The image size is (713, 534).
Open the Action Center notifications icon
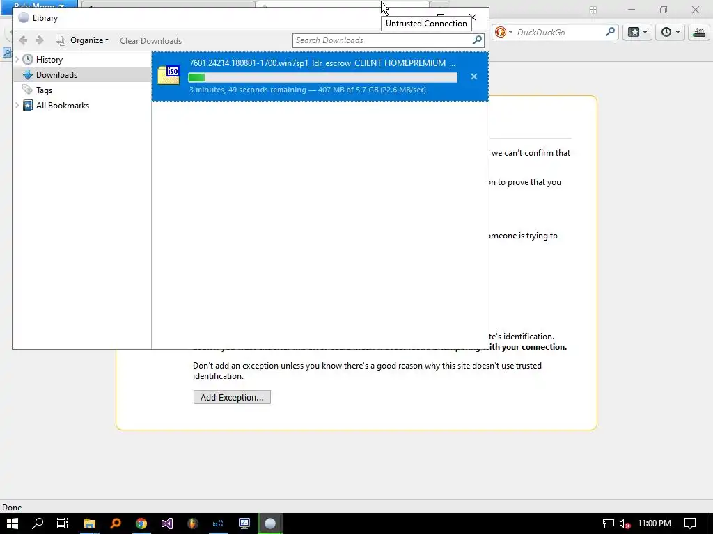pos(690,524)
